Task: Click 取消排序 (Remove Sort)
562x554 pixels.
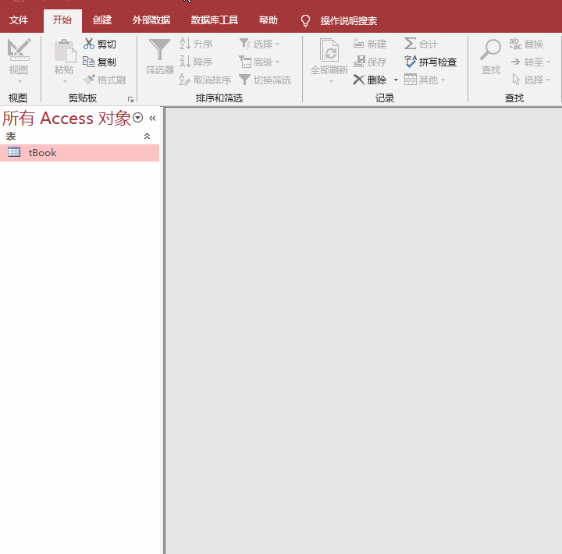Action: pyautogui.click(x=205, y=80)
